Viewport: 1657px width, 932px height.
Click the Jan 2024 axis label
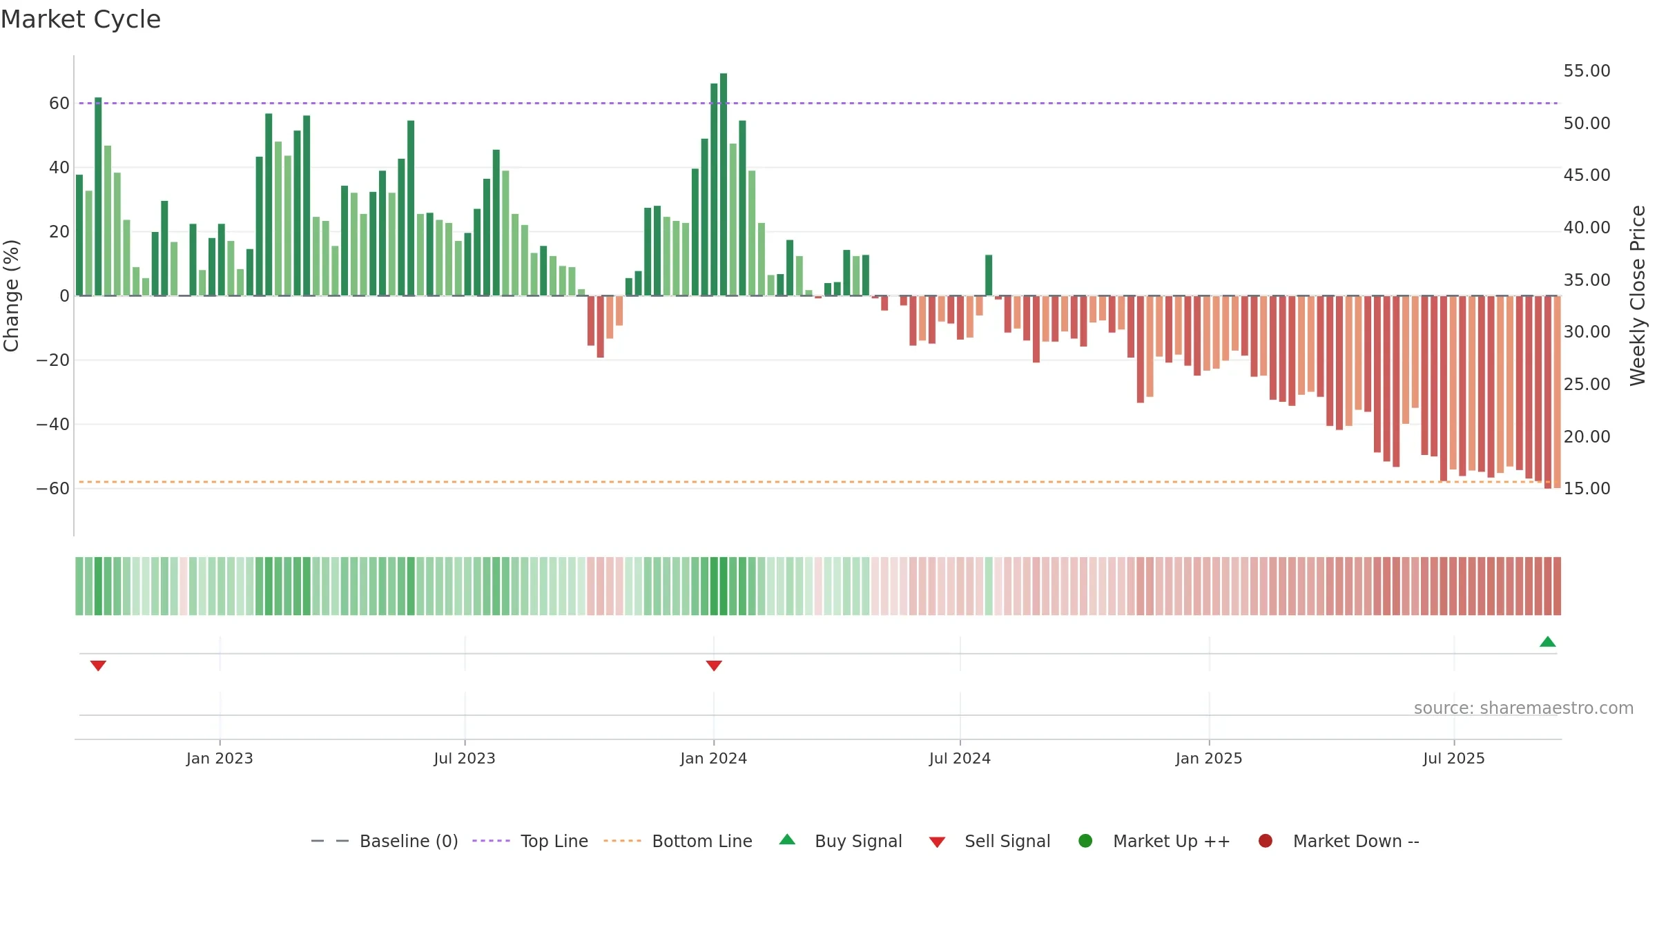(713, 758)
